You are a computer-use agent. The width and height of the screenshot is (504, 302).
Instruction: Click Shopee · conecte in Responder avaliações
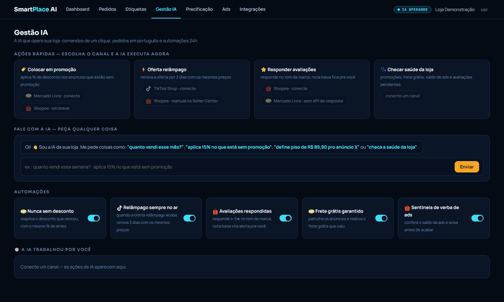tap(286, 88)
